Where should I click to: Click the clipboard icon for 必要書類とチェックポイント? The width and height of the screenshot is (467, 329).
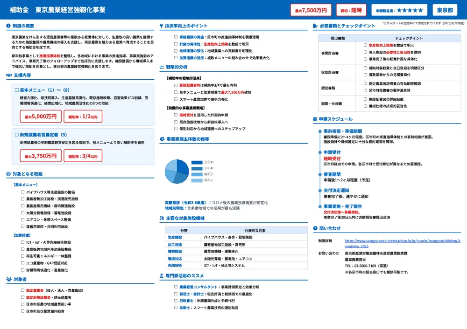pos(316,25)
